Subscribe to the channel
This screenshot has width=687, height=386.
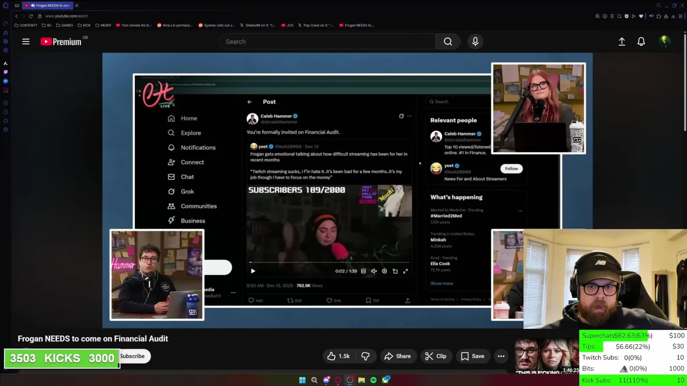132,356
